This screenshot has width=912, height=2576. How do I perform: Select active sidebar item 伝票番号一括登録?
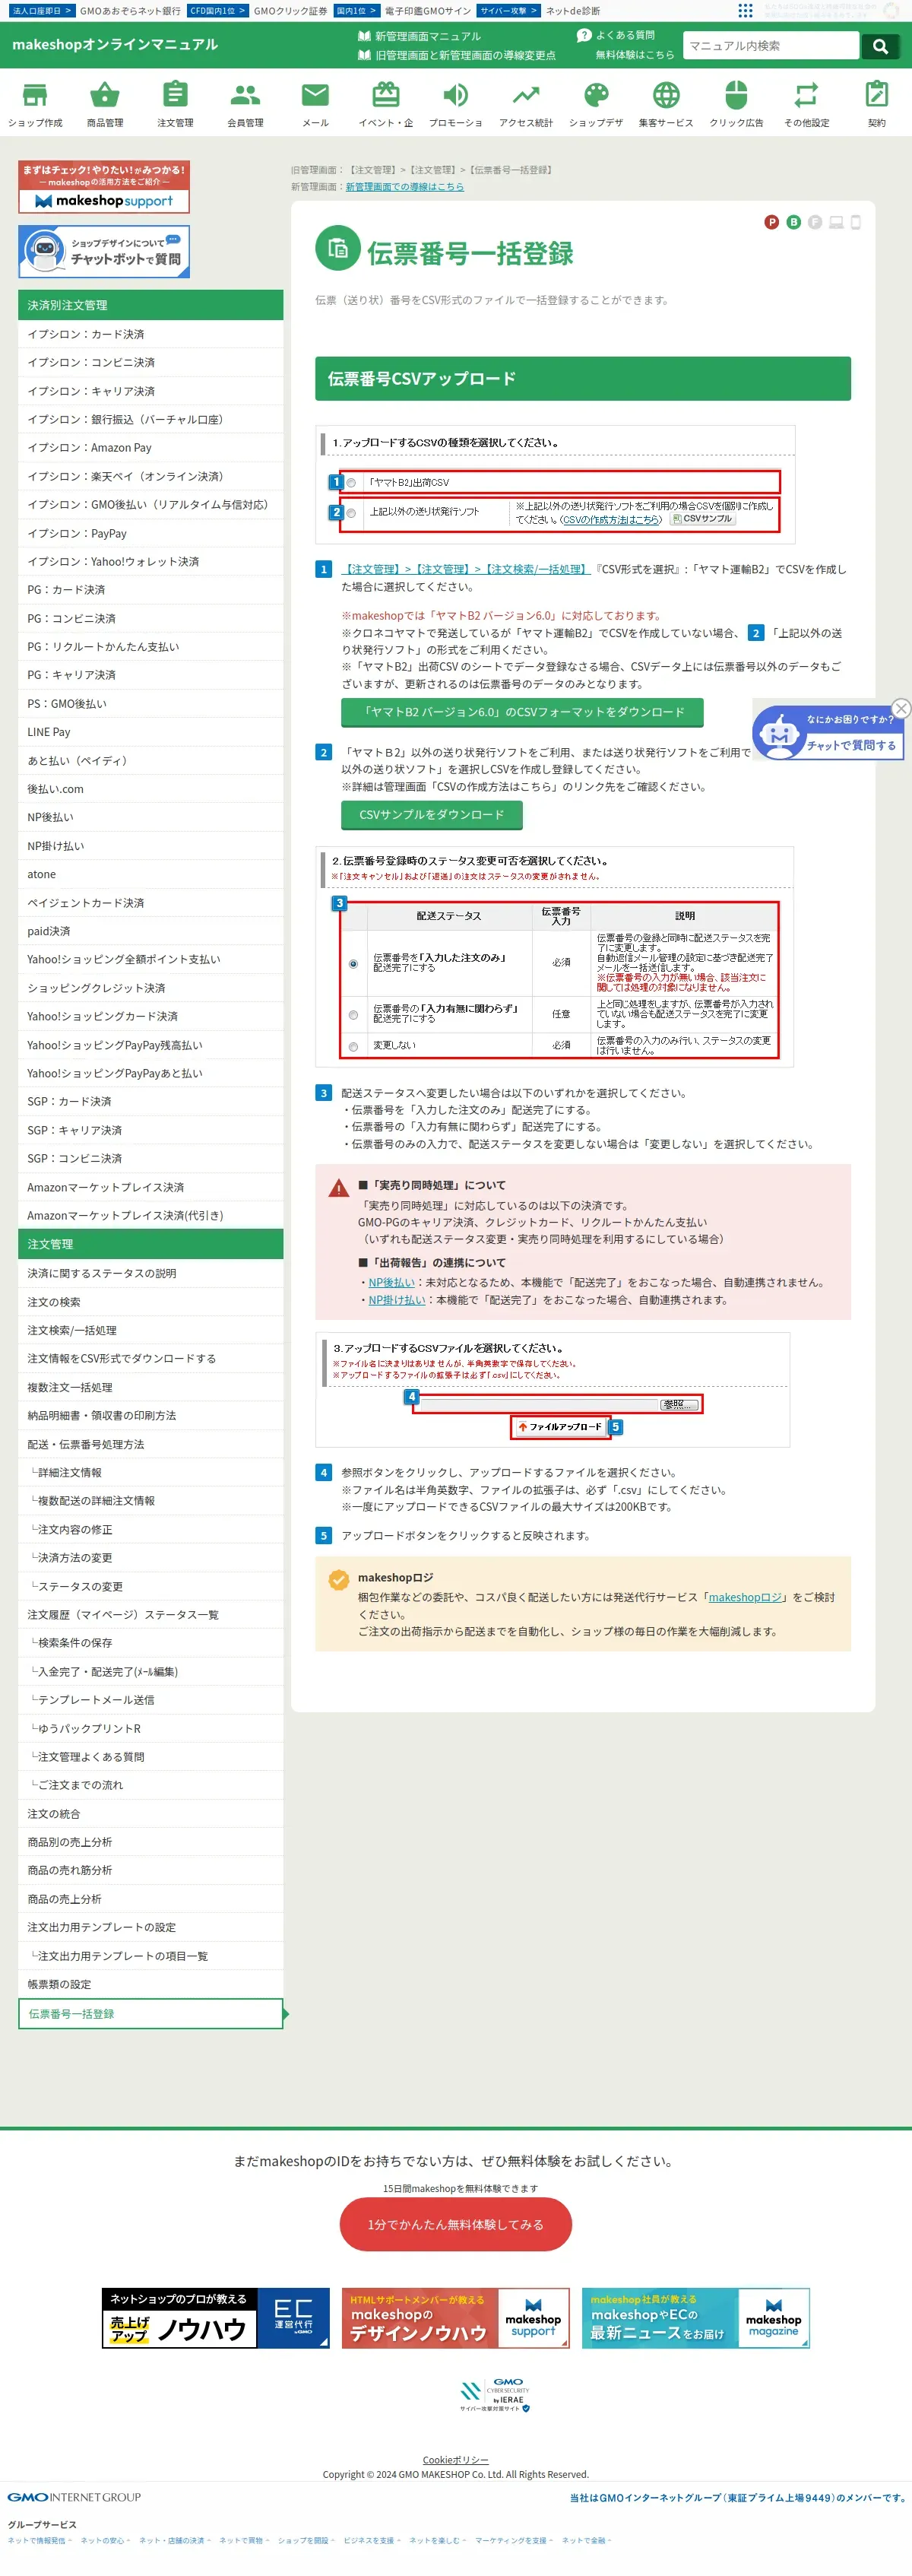pos(150,2014)
